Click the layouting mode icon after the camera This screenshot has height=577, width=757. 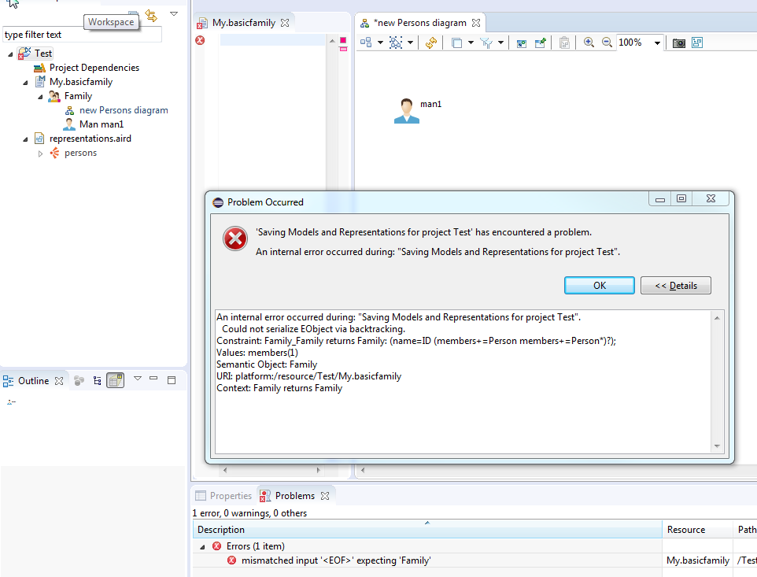697,43
